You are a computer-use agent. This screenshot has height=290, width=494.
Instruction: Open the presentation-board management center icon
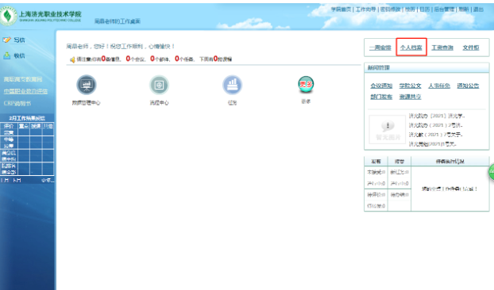[87, 85]
